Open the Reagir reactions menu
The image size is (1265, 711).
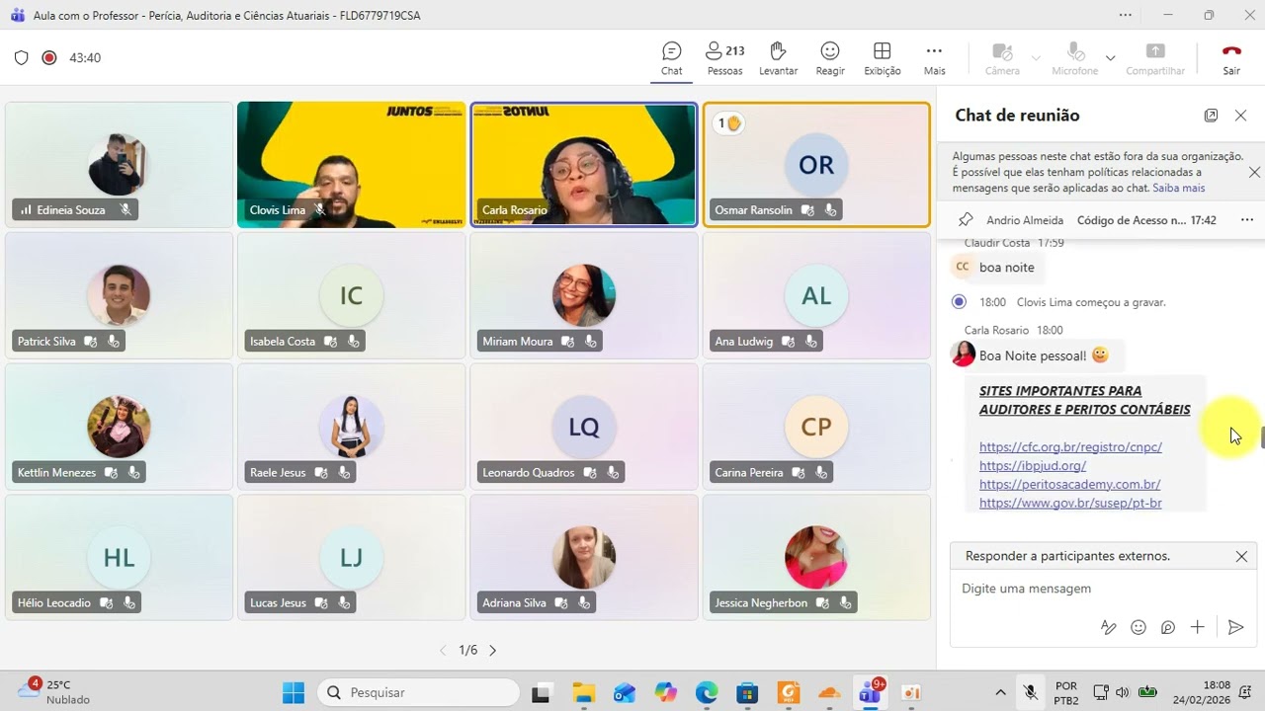coord(830,58)
